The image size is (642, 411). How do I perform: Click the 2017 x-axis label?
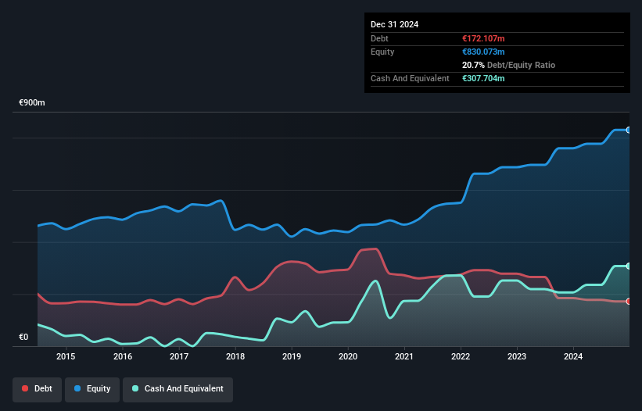[x=179, y=356]
